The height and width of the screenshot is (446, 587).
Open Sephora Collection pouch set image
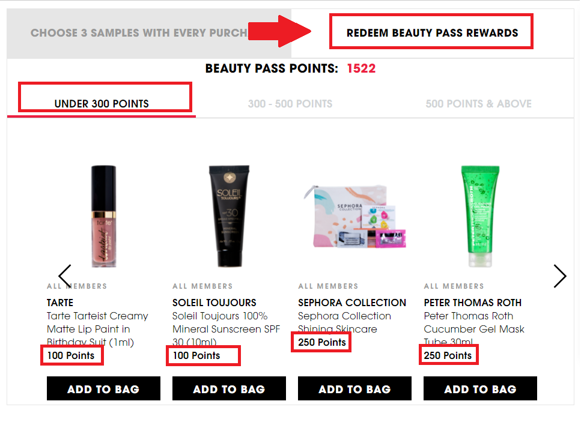coord(354,216)
